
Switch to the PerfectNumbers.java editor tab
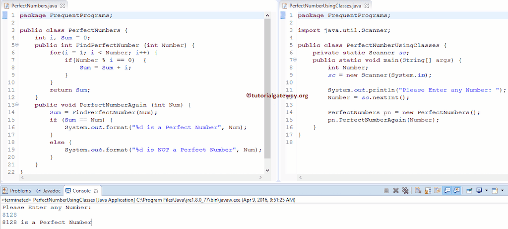click(35, 5)
